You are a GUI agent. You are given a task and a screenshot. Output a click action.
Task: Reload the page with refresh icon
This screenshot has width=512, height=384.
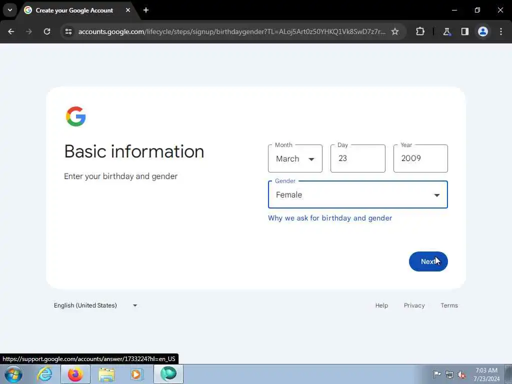tap(47, 31)
